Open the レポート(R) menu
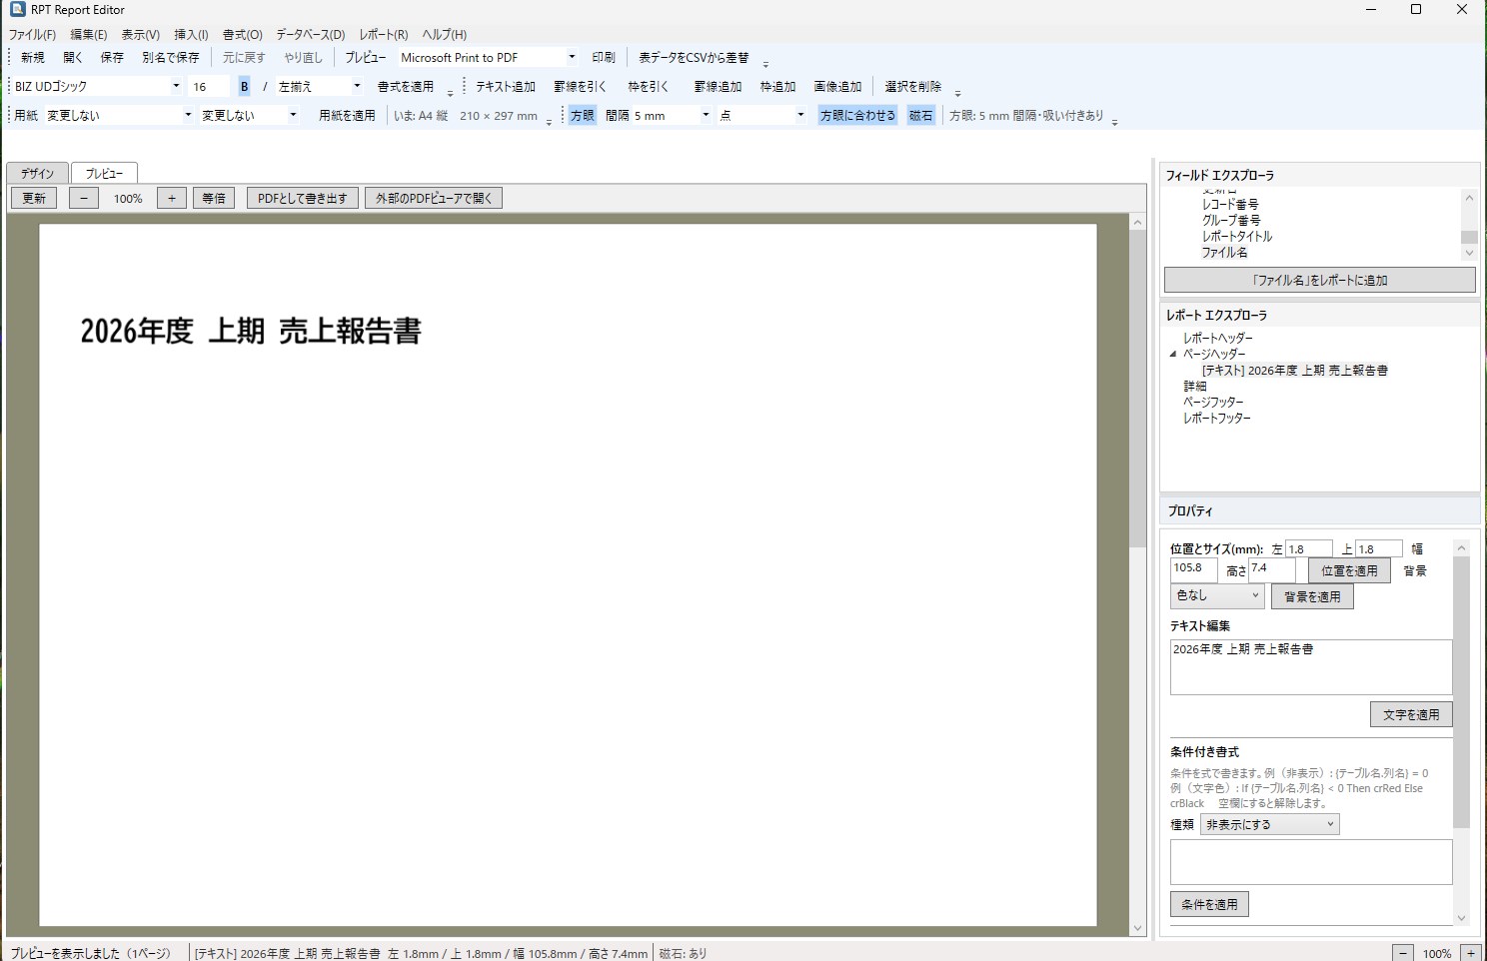 pos(383,35)
